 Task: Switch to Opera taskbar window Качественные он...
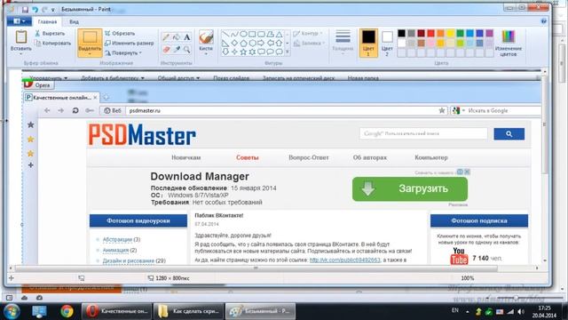point(116,311)
